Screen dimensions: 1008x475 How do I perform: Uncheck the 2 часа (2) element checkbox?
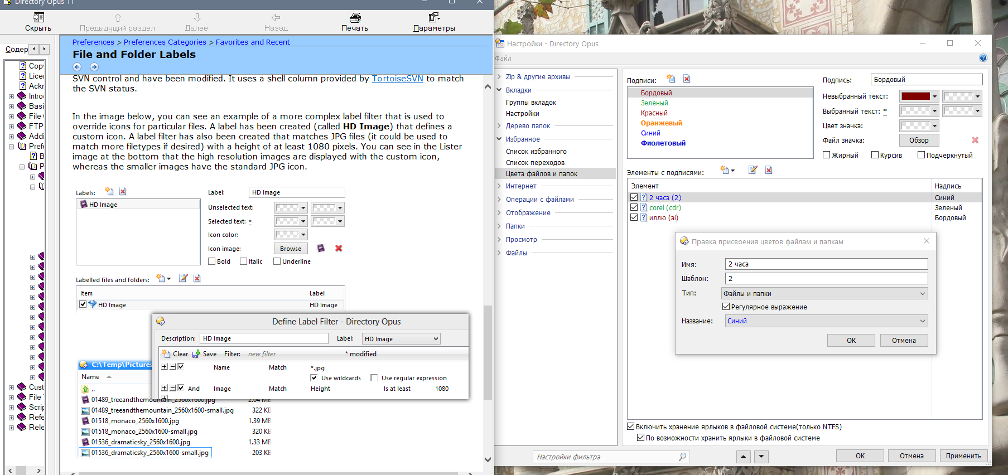point(634,197)
